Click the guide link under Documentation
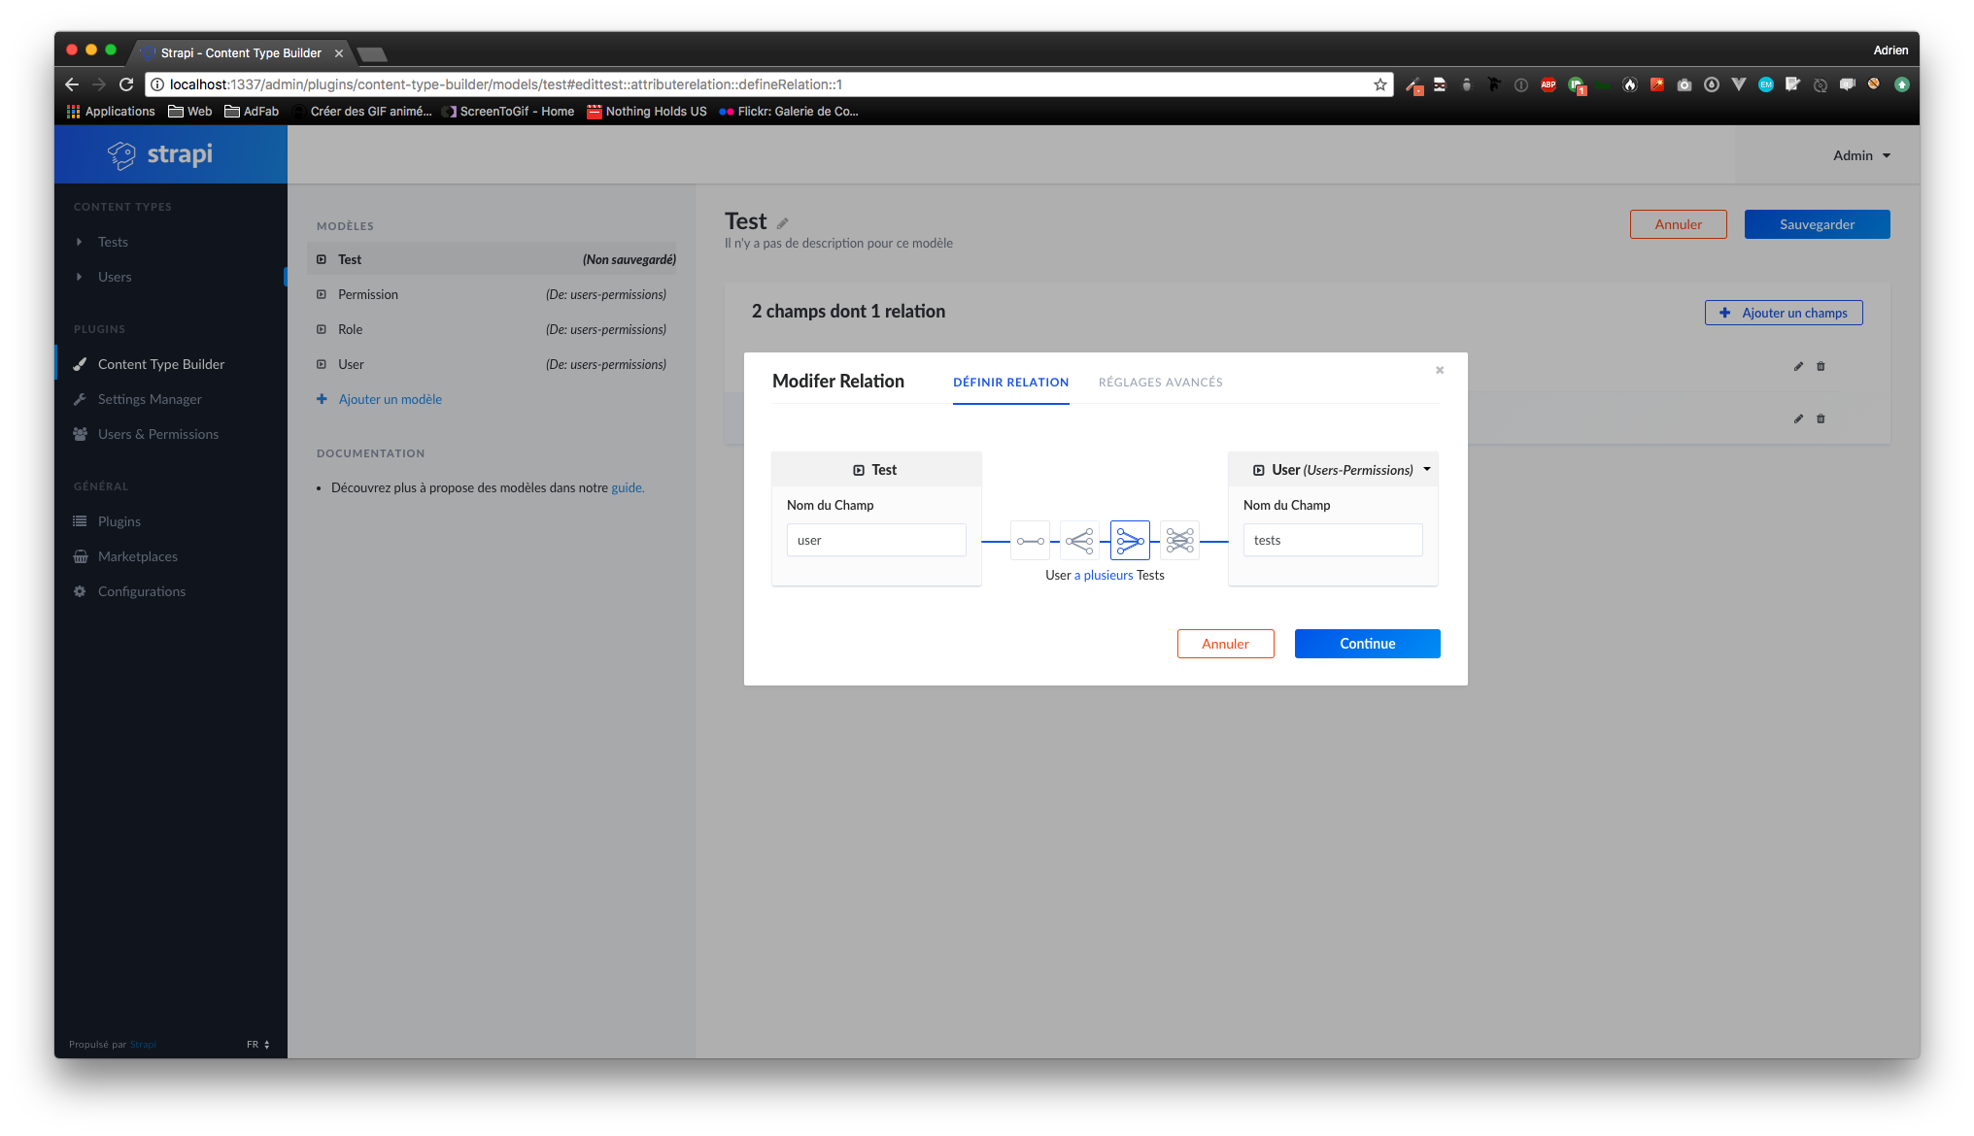The height and width of the screenshot is (1136, 1974). click(627, 487)
